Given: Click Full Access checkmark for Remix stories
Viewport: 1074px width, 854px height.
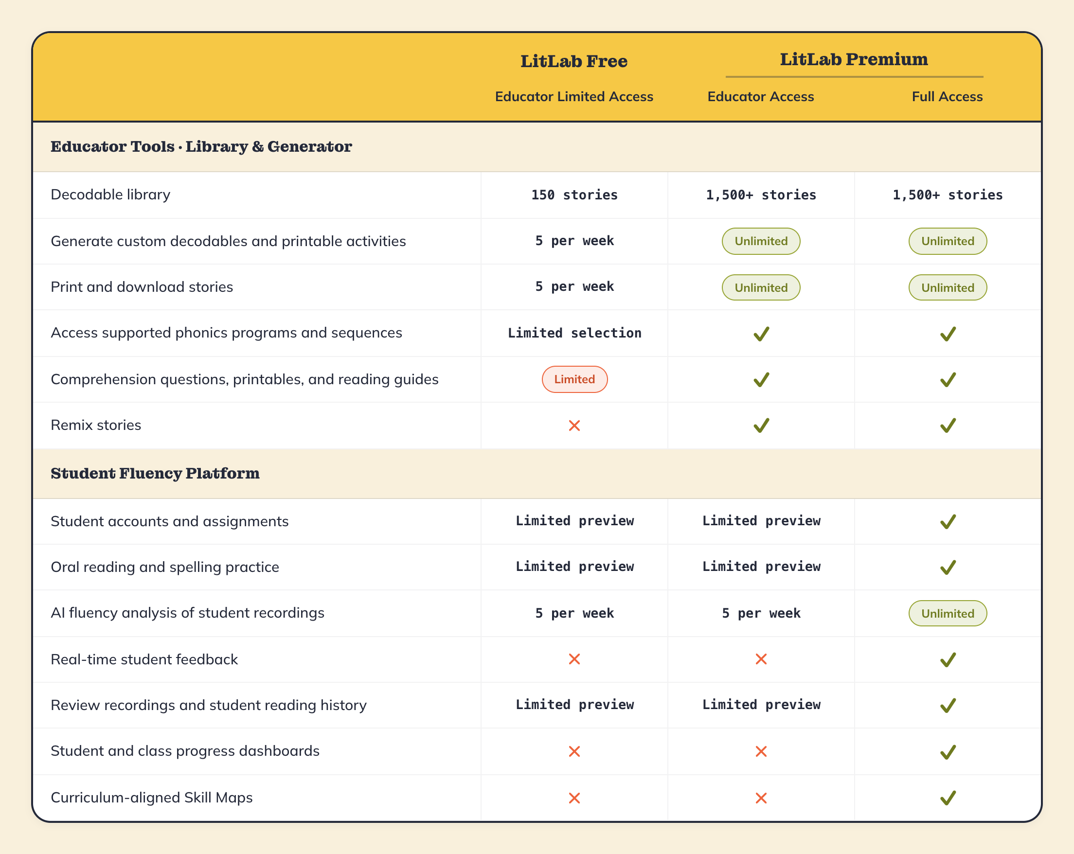Looking at the screenshot, I should [x=948, y=425].
